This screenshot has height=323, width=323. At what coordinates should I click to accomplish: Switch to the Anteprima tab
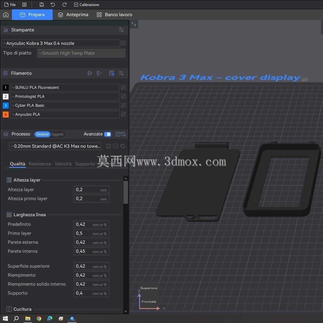[x=73, y=15]
